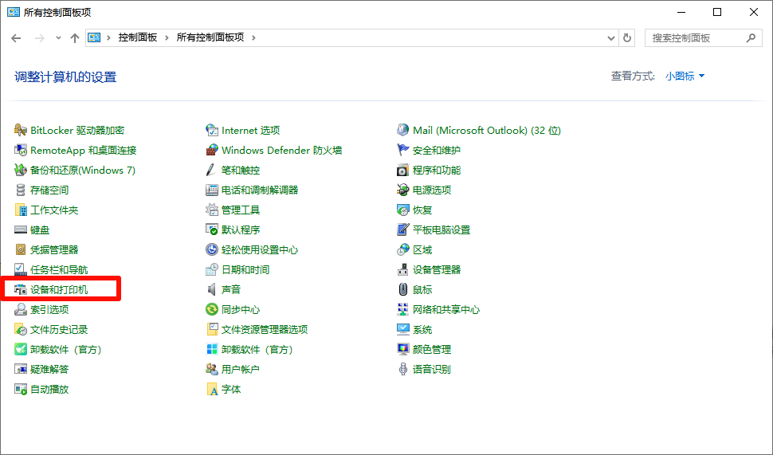773x455 pixels.
Task: Click the 键盘 keyboard icon
Action: (x=20, y=229)
